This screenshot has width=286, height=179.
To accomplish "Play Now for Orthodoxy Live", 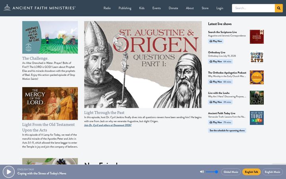I will coord(220,61).
